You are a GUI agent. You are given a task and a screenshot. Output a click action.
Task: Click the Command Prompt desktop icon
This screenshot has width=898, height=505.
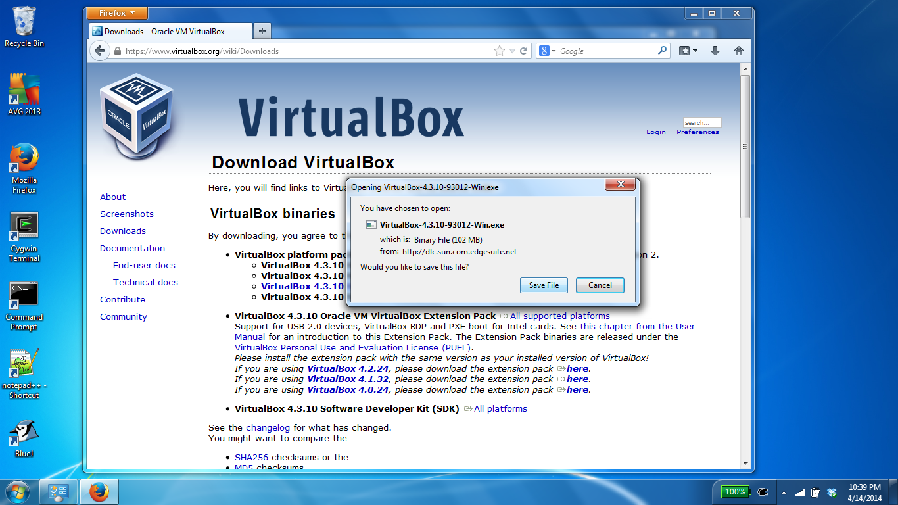coord(24,306)
